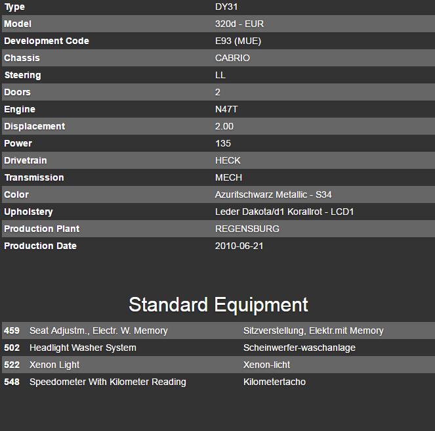The height and width of the screenshot is (431, 435).
Task: Select the Xenon Light entry
Action: tap(54, 365)
